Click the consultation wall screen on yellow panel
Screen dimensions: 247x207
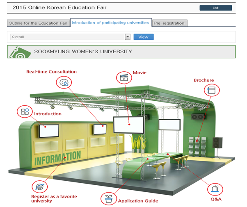(100, 129)
